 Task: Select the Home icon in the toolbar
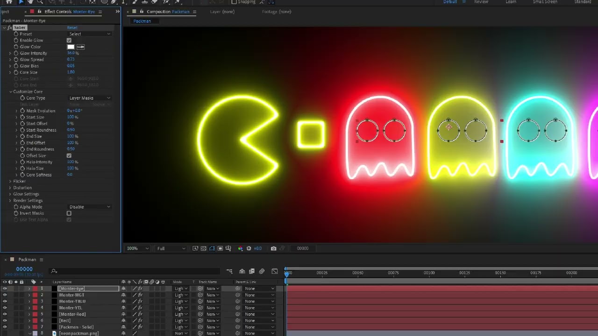[x=9, y=2]
